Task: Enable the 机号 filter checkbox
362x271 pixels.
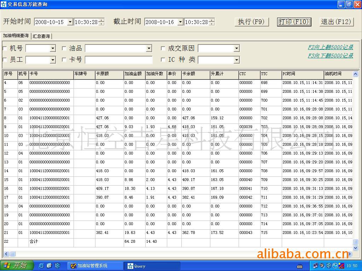Action: click(x=5, y=49)
